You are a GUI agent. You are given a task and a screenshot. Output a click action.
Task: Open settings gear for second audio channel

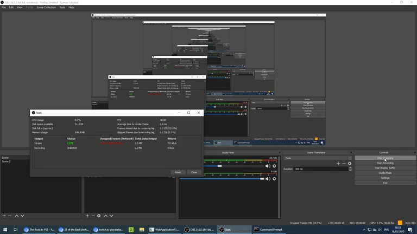[x=274, y=179]
